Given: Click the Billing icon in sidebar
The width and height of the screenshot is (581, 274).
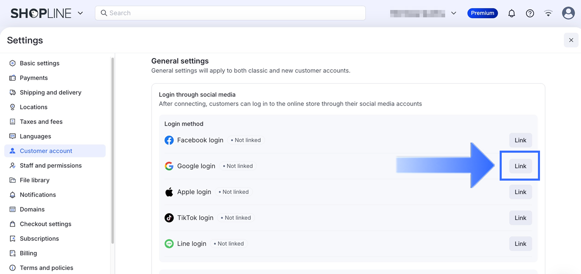Looking at the screenshot, I should 13,253.
